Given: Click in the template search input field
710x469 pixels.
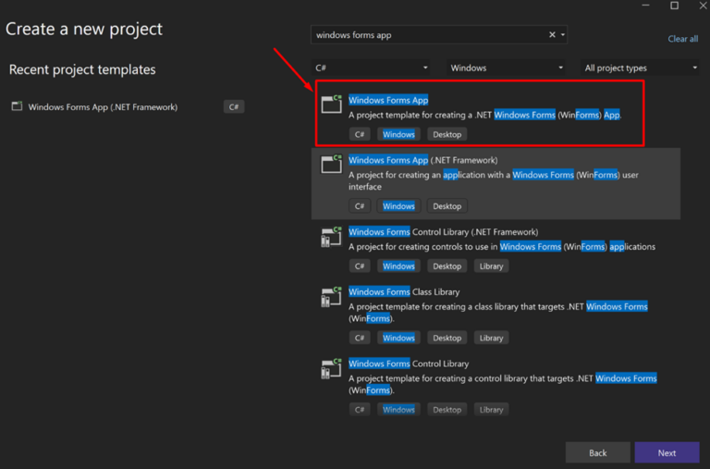Looking at the screenshot, I should (x=425, y=35).
